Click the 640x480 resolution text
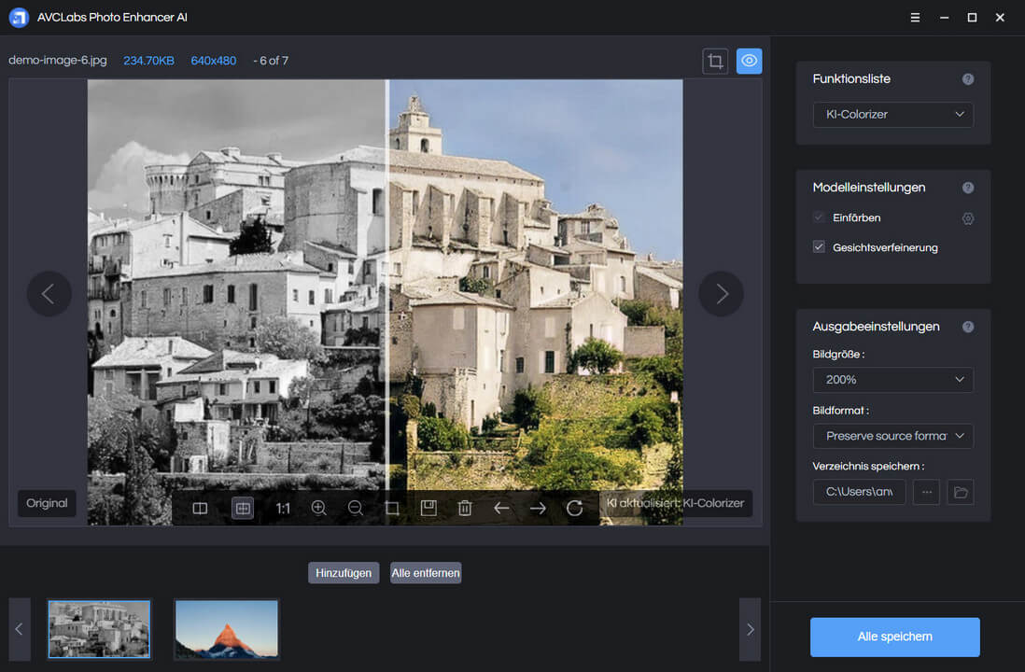The width and height of the screenshot is (1025, 672). coord(214,61)
